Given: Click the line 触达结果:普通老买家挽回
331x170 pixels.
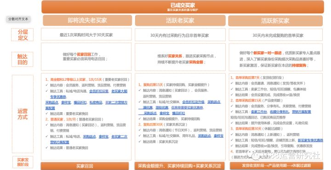Looking at the screenshot, I should point(69,148).
